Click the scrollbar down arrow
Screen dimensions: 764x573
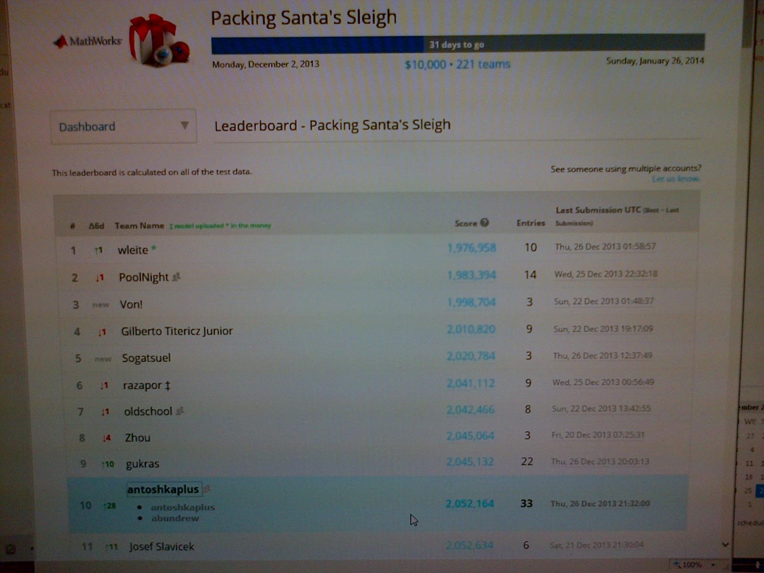click(x=725, y=544)
